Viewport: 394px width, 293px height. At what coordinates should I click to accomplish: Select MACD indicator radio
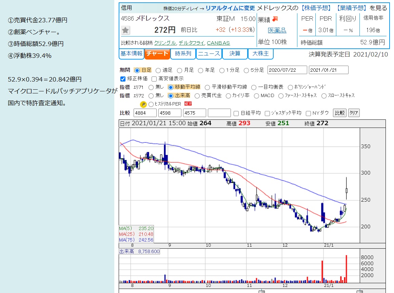[x=256, y=96]
